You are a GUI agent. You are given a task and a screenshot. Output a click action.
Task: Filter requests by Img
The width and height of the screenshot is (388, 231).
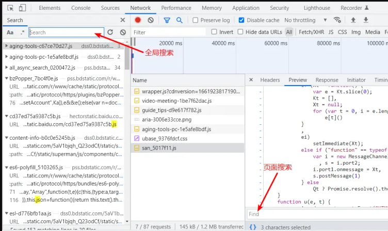(356, 32)
